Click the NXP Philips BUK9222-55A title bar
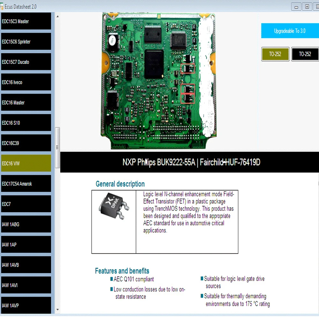Viewport: 319px width, 319px height. (189, 162)
